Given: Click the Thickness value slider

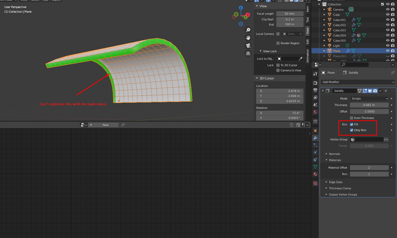Looking at the screenshot, I should 369,105.
